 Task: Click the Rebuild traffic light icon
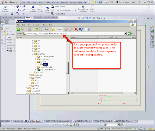pyautogui.click(x=117, y=2)
